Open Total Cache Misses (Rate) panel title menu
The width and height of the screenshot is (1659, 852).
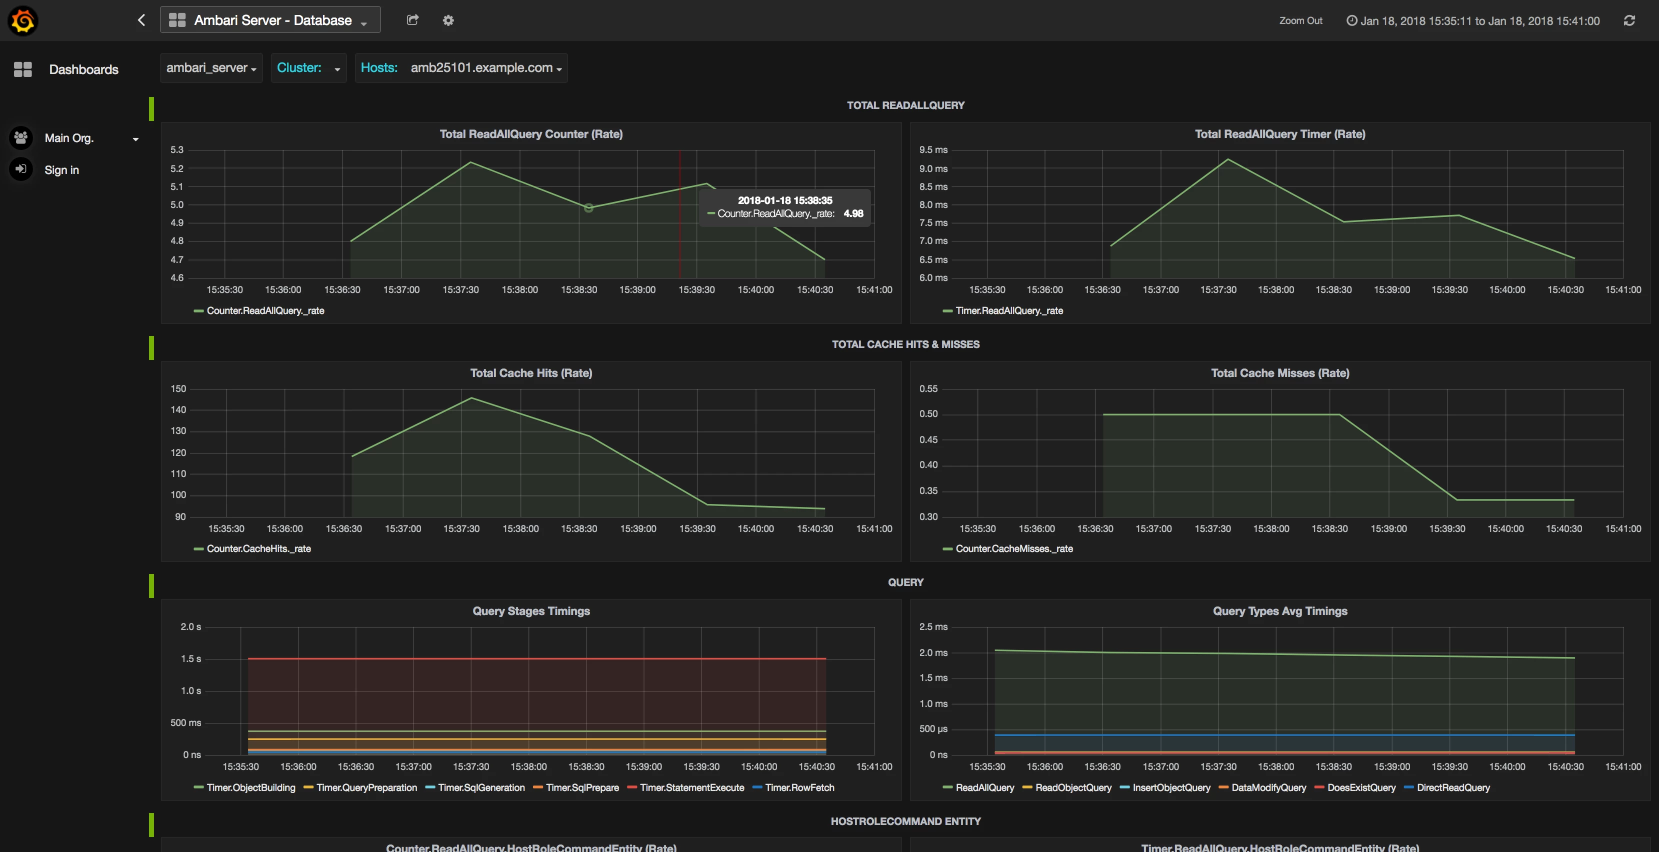point(1279,373)
